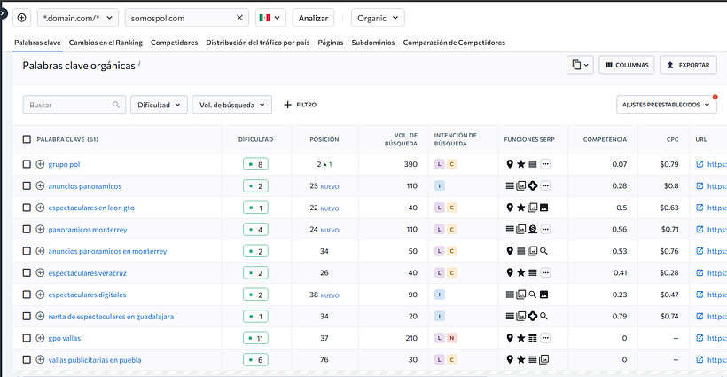Viewport: 727px width, 377px height.
Task: Open URL external link icon for 'panoramicos monterrey'
Action: point(700,230)
